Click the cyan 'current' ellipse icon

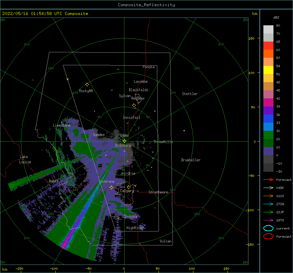pyautogui.click(x=268, y=228)
